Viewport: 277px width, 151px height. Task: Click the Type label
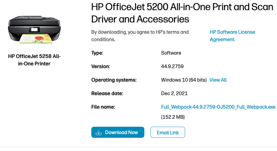97,53
